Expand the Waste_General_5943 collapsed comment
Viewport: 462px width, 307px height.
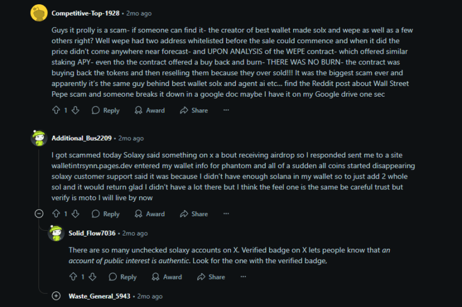56,296
